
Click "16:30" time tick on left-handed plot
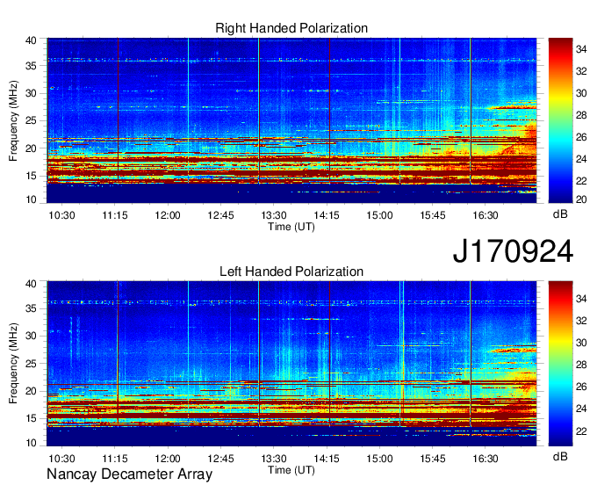pos(486,459)
